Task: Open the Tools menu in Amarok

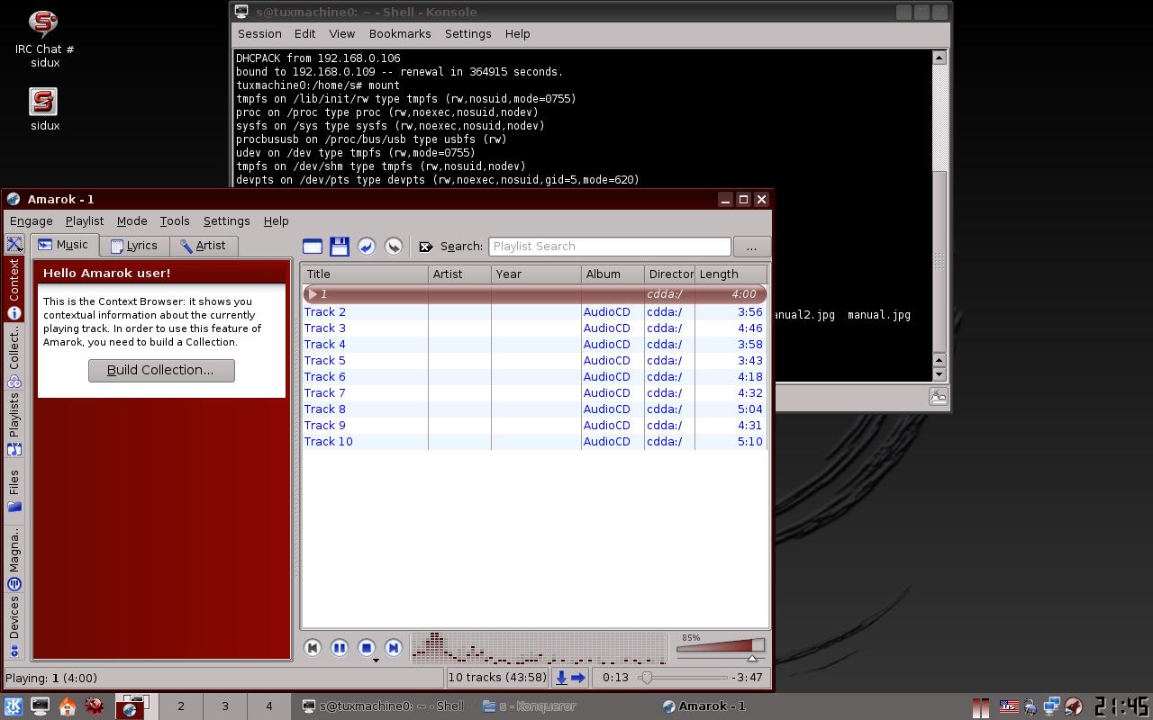Action: coord(175,221)
